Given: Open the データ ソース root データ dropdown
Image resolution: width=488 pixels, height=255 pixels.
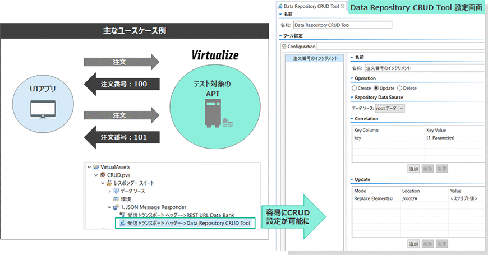Looking at the screenshot, I should (390, 108).
